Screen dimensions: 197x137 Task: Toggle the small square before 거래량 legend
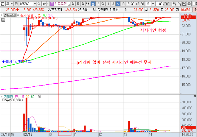tap(2, 96)
